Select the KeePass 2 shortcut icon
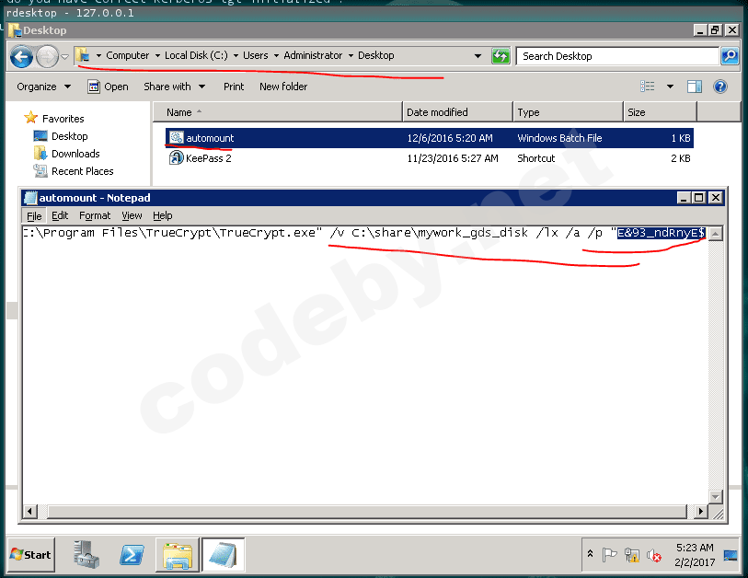Screen dimensions: 748x578 (177, 157)
